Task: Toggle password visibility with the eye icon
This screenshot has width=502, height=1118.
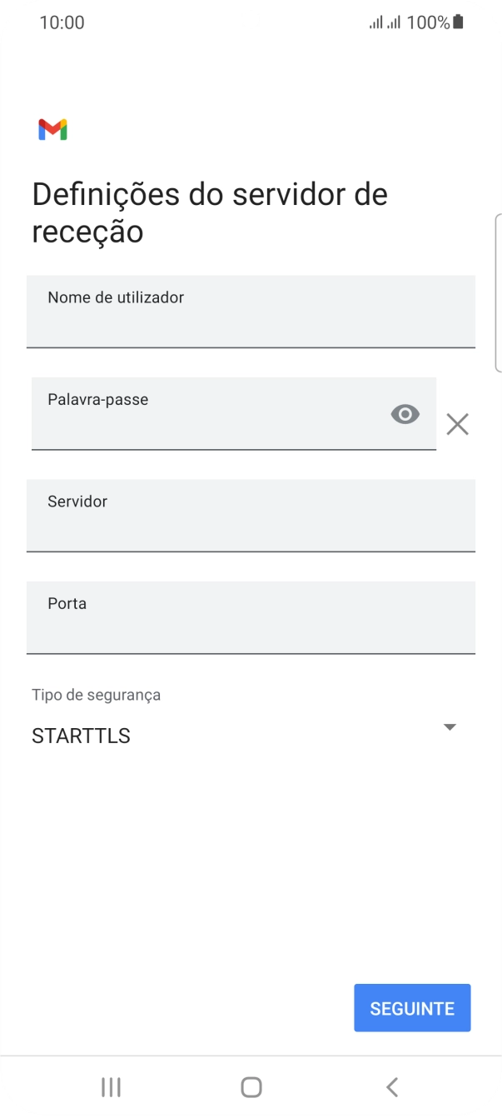Action: click(x=405, y=414)
